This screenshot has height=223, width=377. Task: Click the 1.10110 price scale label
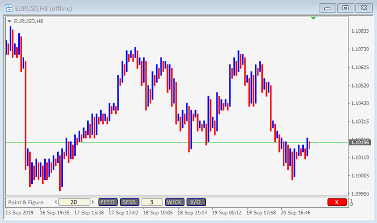[360, 157]
